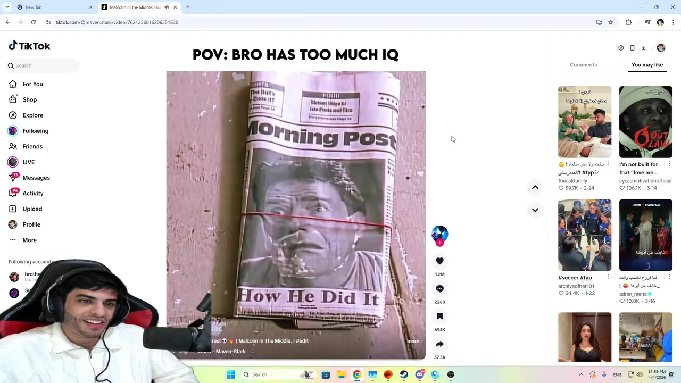Click the address bar URL
Screen dimensions: 681x383
tap(117, 22)
